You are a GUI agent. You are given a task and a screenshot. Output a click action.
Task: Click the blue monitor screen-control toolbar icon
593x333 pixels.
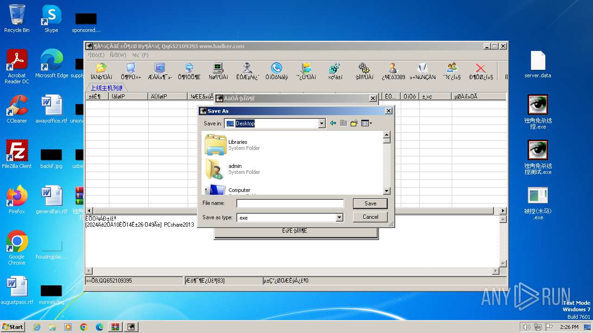coord(131,71)
